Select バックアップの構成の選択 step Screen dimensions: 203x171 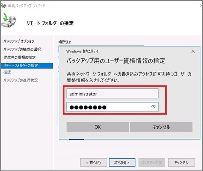click(22, 49)
